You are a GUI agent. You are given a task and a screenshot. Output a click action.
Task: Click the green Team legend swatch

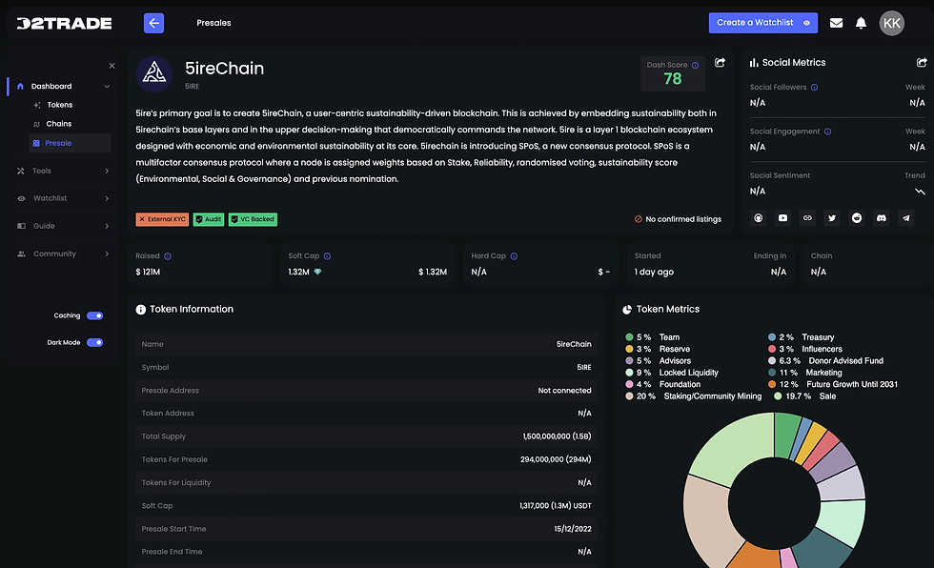(629, 337)
